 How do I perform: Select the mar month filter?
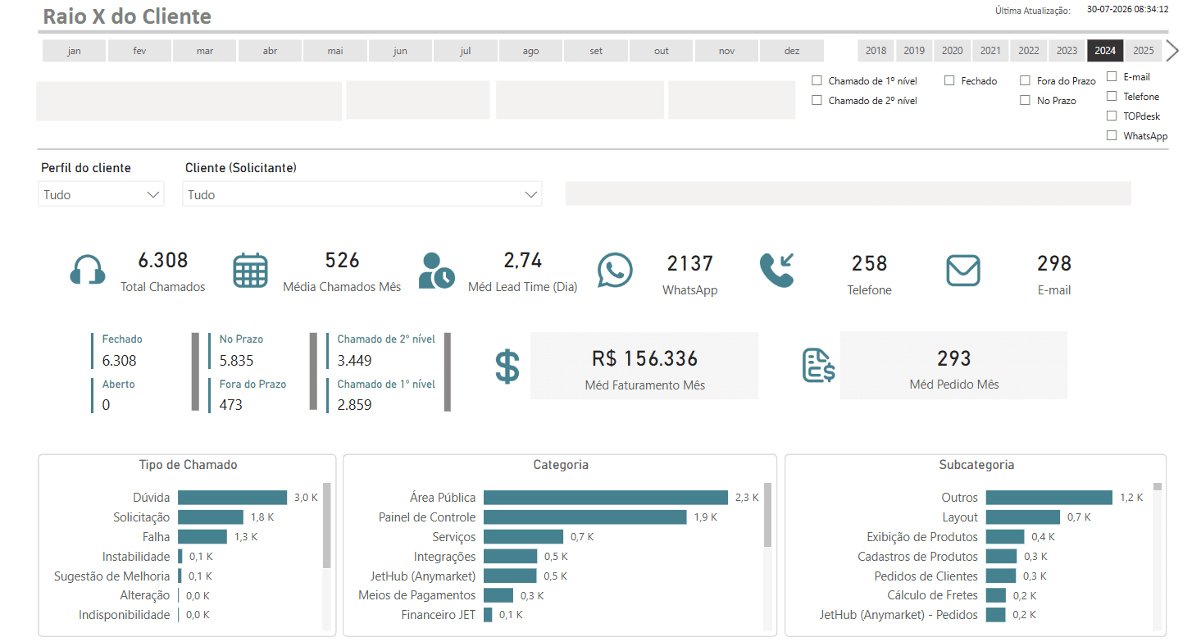tap(205, 51)
